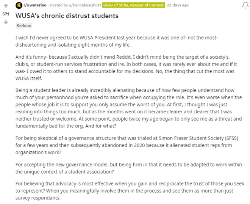Click the 'Giver of Shits, Keeper of Context' flair

pos(133,5)
